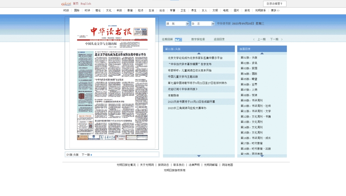Open 军事 navigation tab
346x196 pixels.
coord(172,10)
